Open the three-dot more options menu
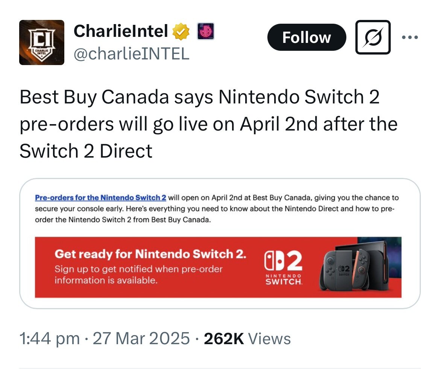The height and width of the screenshot is (369, 440). click(410, 37)
